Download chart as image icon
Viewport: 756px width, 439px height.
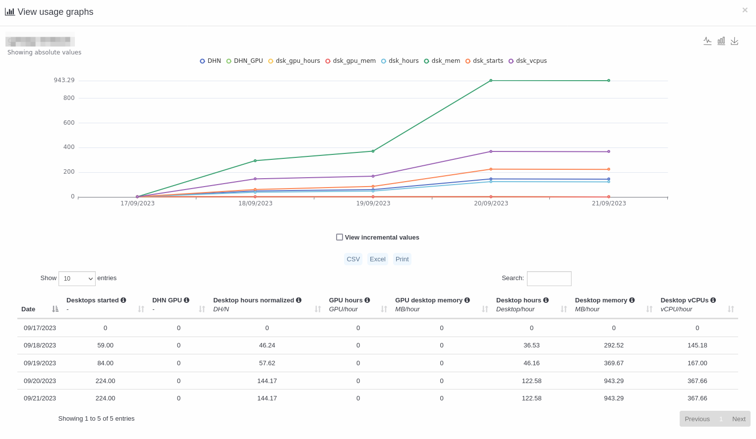(x=735, y=41)
